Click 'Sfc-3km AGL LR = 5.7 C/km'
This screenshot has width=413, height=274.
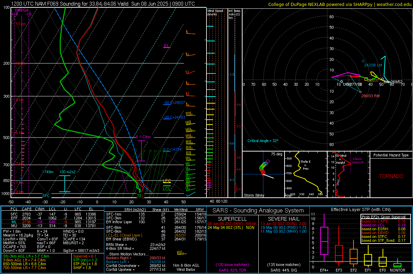point(26,256)
